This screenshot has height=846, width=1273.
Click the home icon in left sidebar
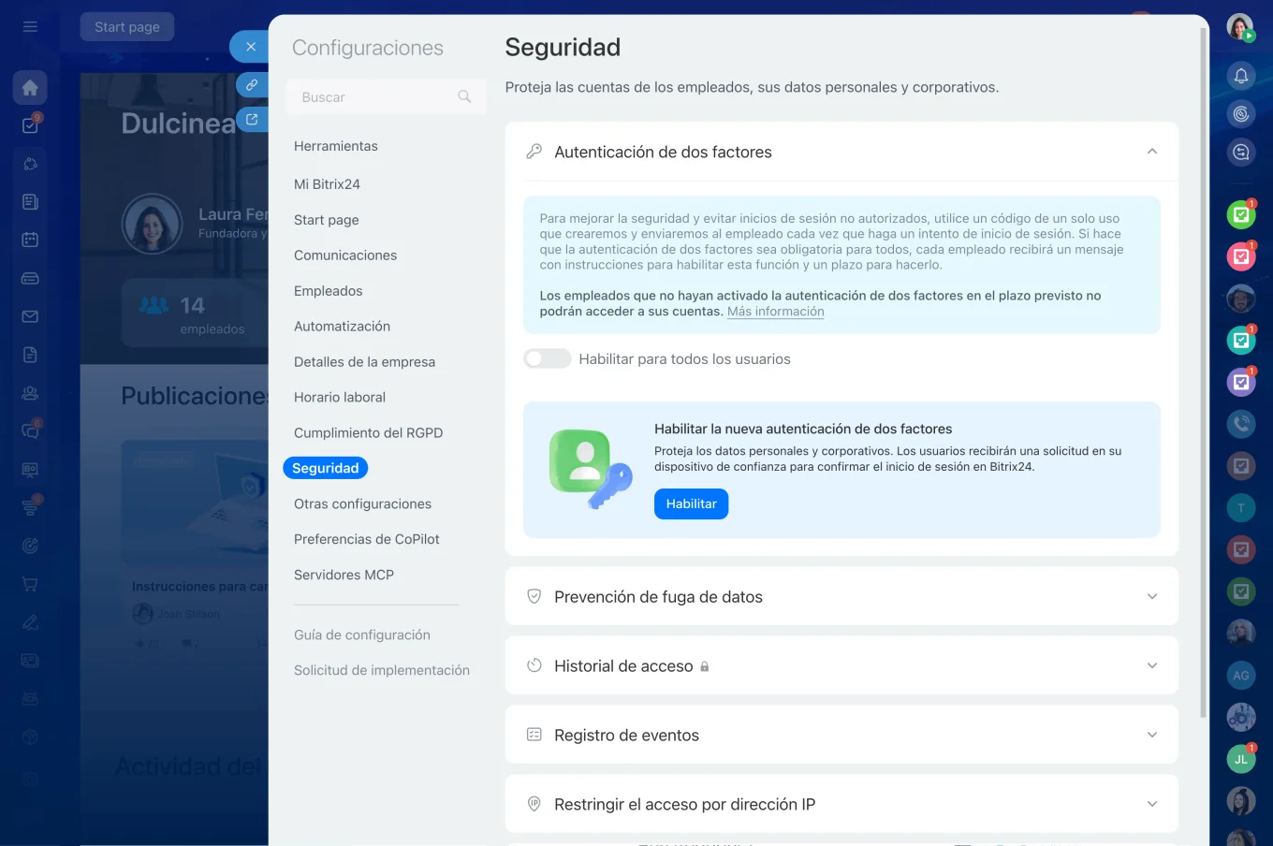click(30, 87)
